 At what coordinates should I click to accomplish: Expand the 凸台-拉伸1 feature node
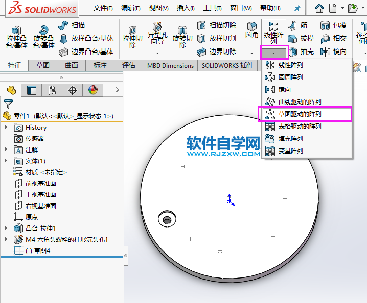pyautogui.click(x=6, y=228)
